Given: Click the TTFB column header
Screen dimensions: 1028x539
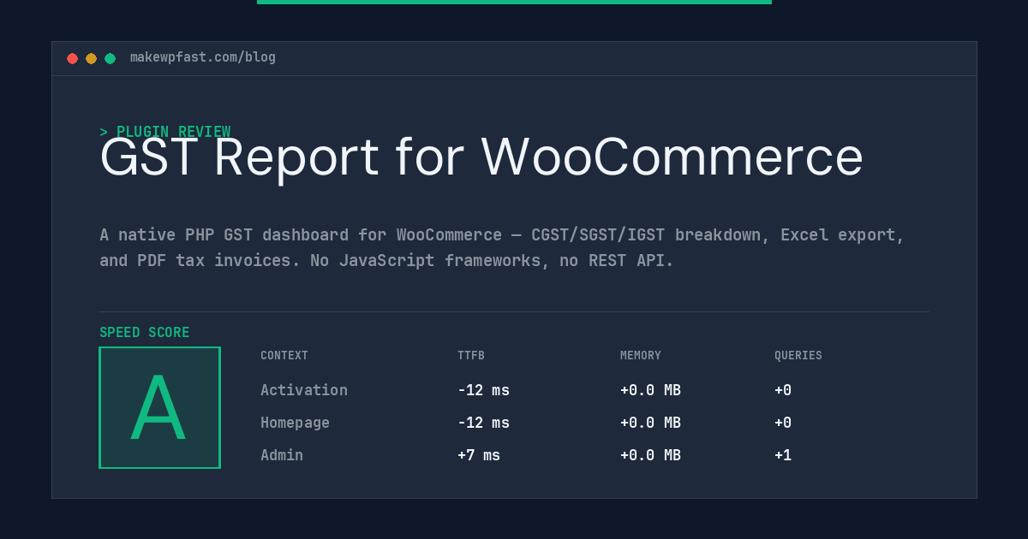Looking at the screenshot, I should point(471,356).
